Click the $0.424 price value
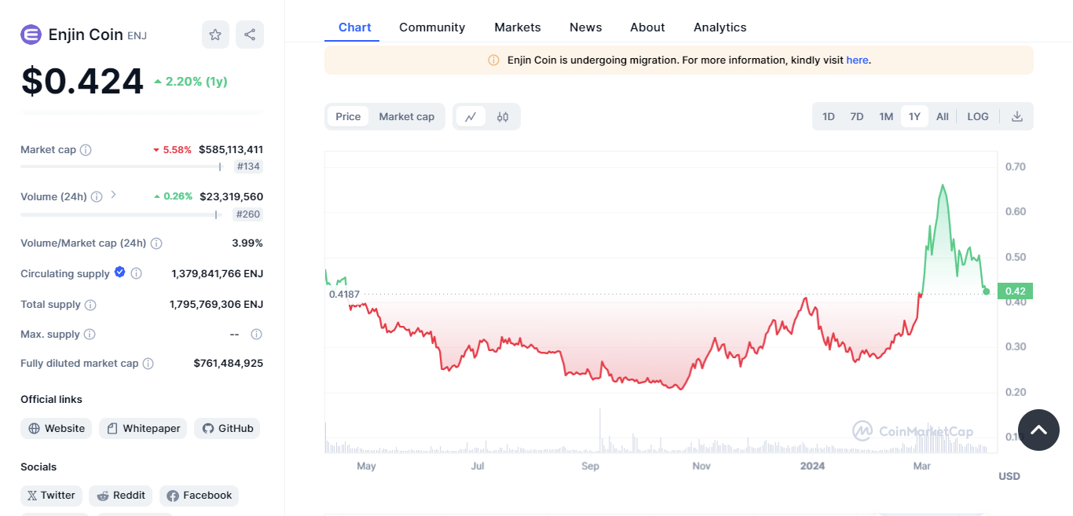The width and height of the screenshot is (1073, 516). (82, 82)
